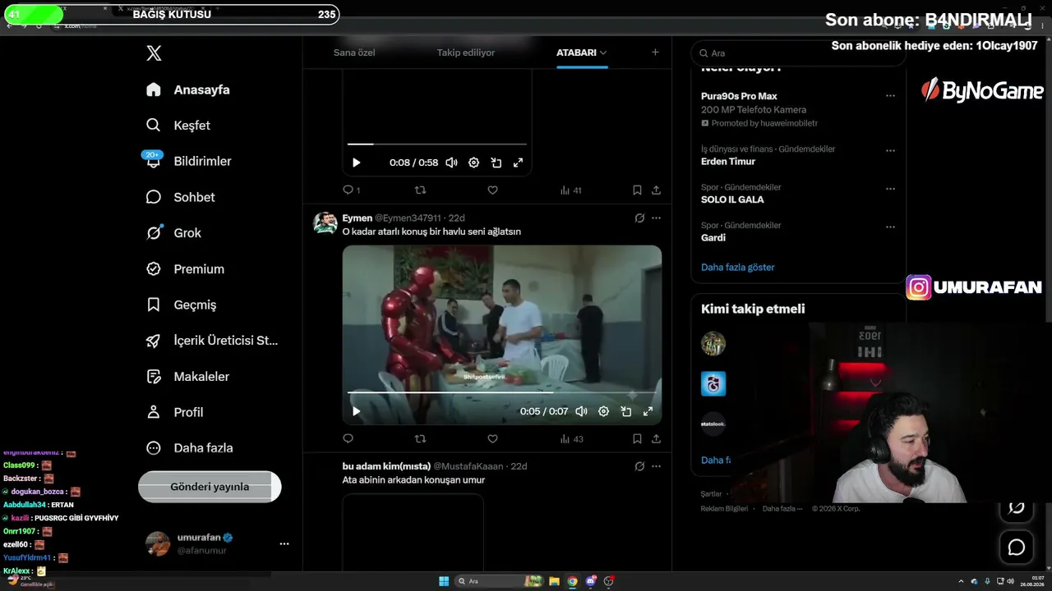Open the Erden Timur trending topic

[x=728, y=162]
